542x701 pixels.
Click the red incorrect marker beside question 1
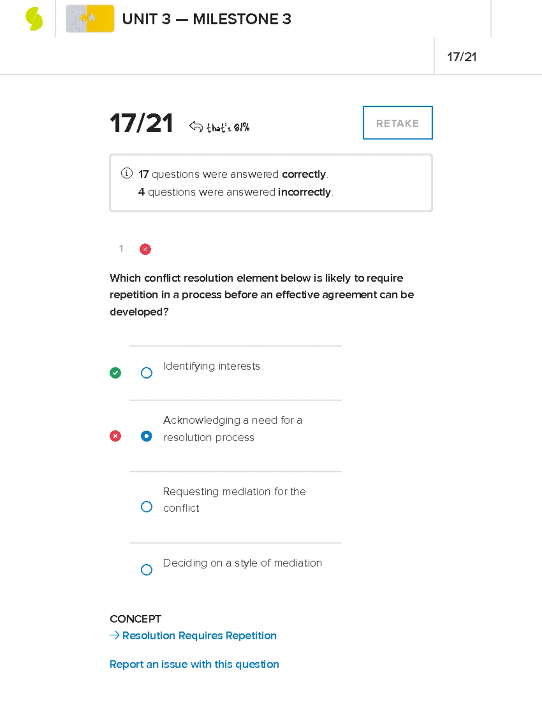(145, 249)
